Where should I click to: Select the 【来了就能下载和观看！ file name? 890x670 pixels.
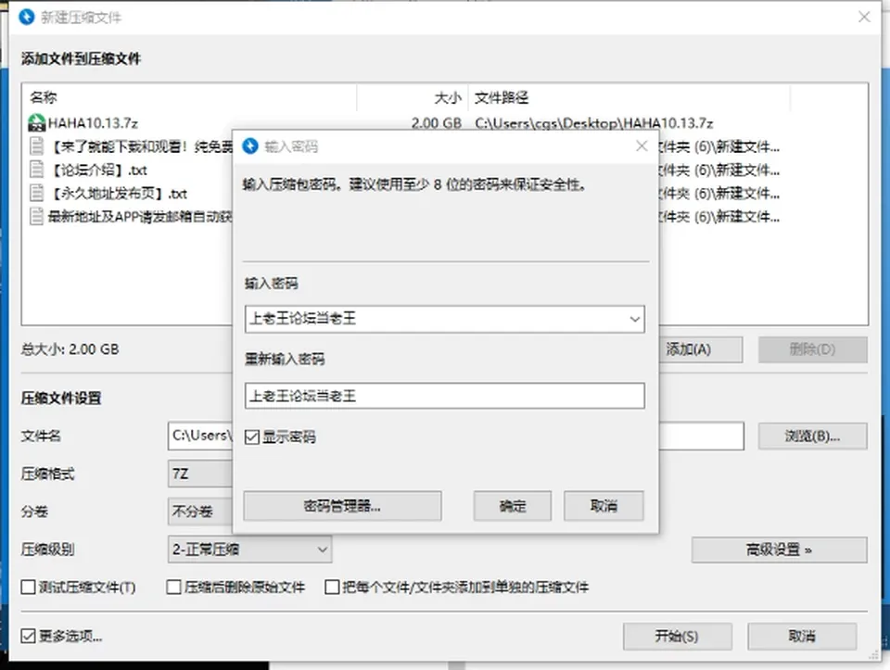coord(141,147)
